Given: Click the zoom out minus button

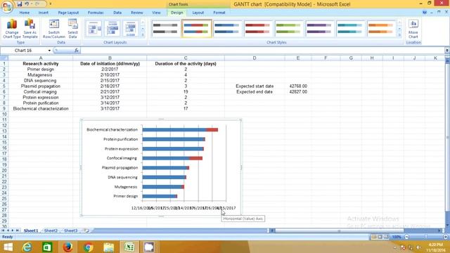Looking at the screenshot, I should (x=406, y=237).
